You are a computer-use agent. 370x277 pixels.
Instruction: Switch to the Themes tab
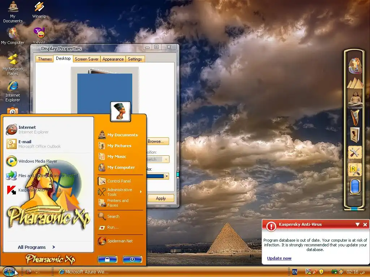[45, 59]
